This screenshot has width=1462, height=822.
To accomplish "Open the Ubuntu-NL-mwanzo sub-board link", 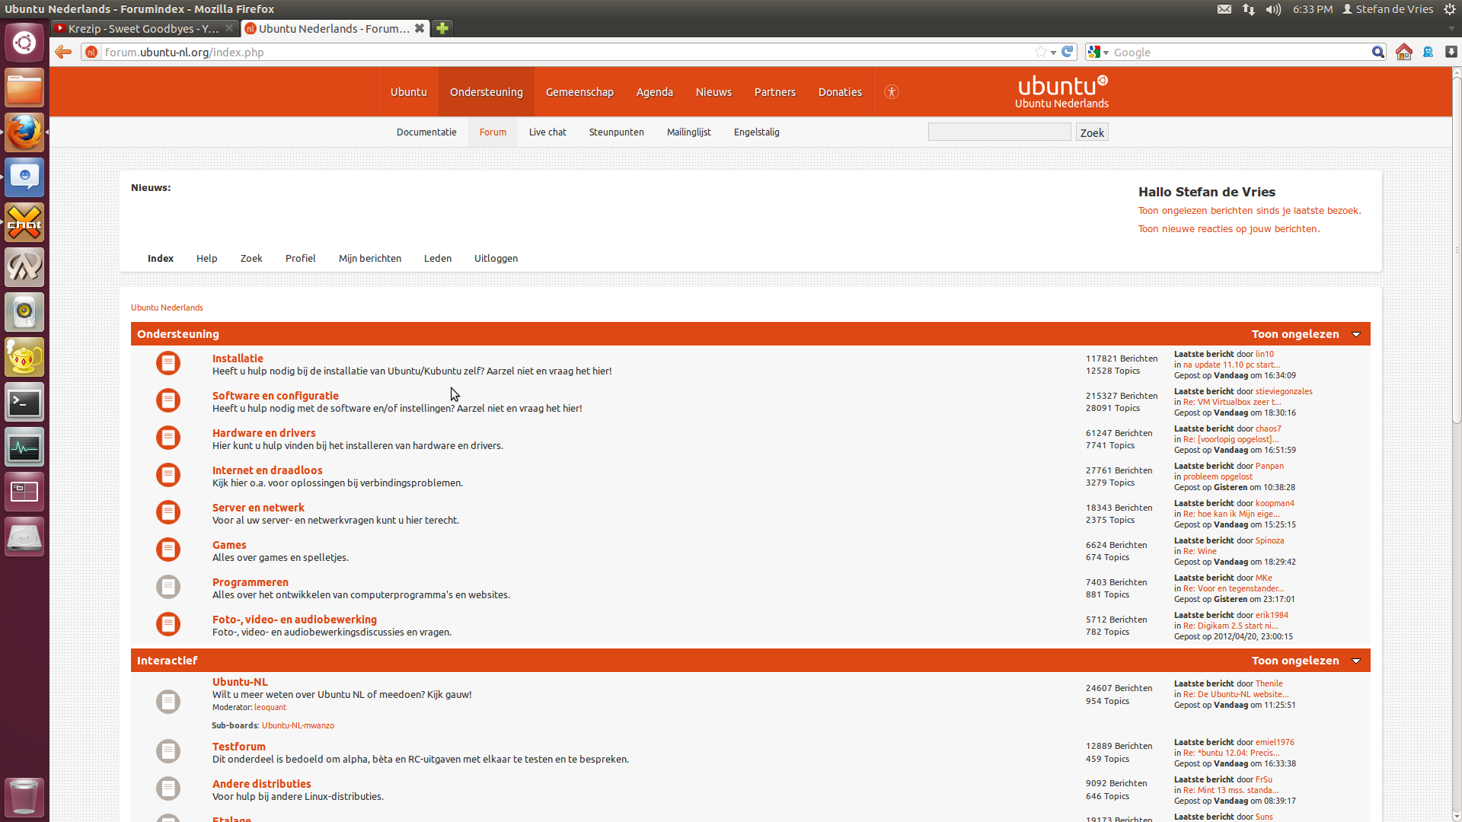I will 298,725.
